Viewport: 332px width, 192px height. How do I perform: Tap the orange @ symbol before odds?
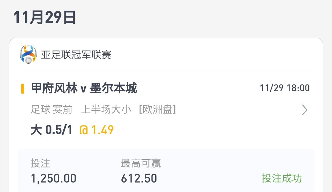click(x=84, y=130)
